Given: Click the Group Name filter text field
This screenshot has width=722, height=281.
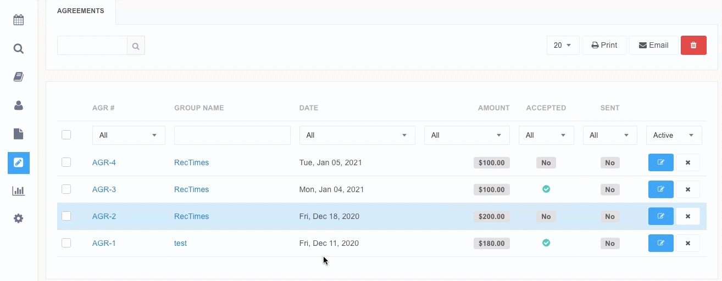Looking at the screenshot, I should (x=232, y=135).
